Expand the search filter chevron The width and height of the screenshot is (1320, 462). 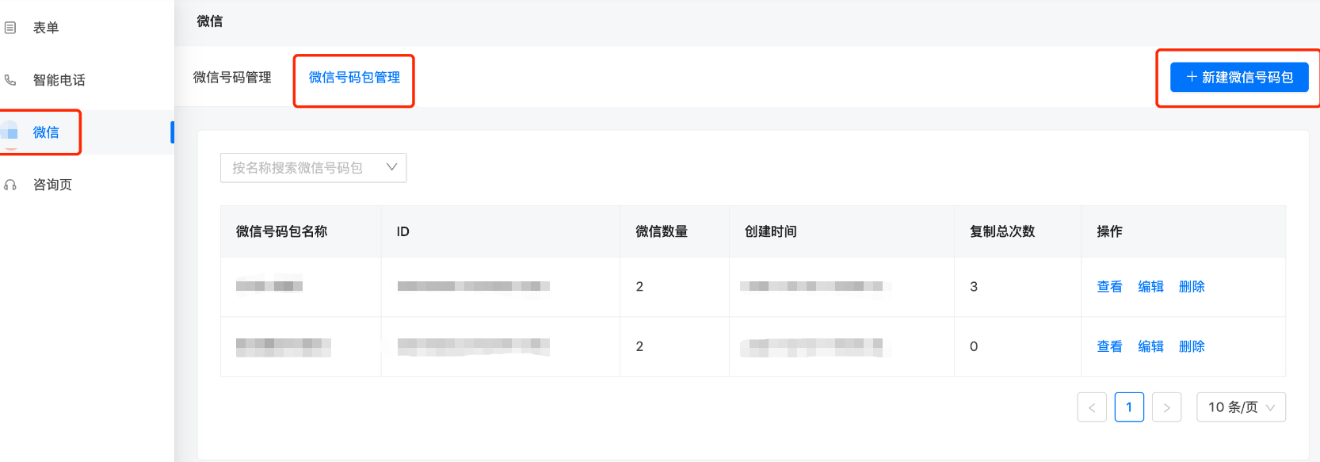pos(391,167)
